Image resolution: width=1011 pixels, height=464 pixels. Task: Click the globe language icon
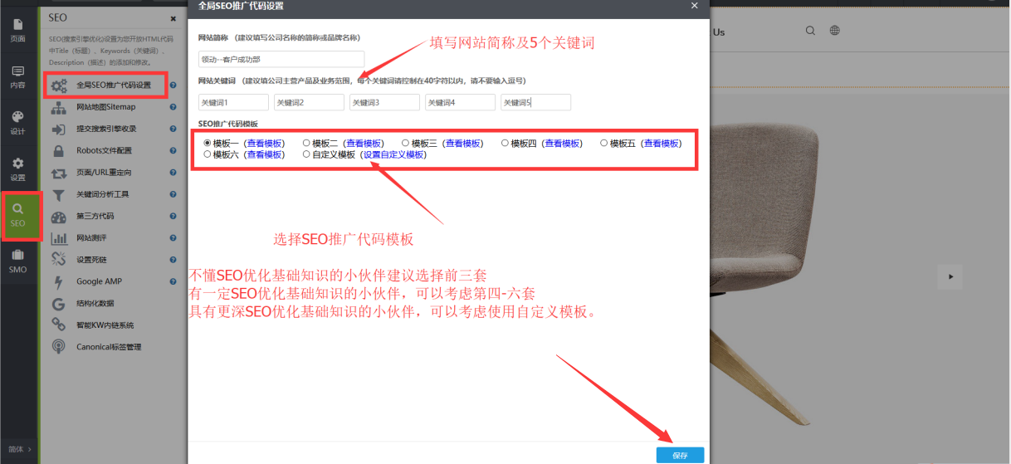835,31
